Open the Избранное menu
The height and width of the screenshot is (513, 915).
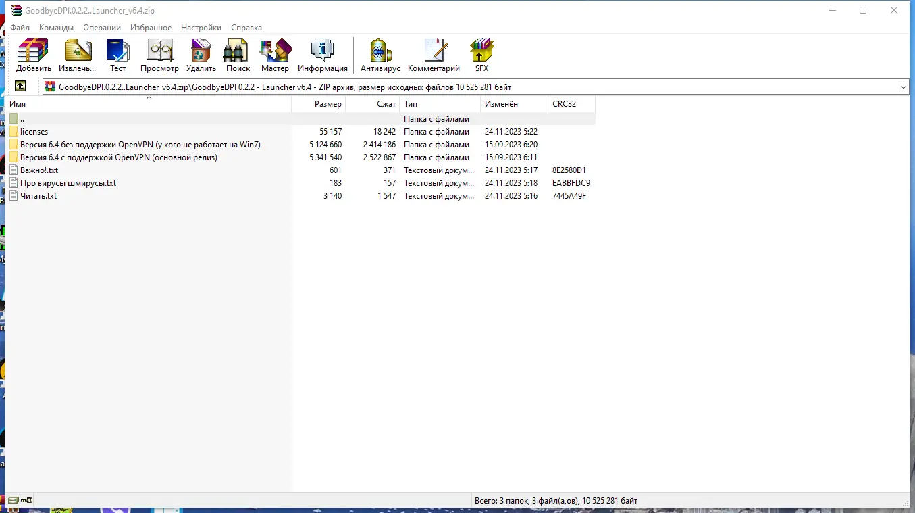pyautogui.click(x=151, y=28)
